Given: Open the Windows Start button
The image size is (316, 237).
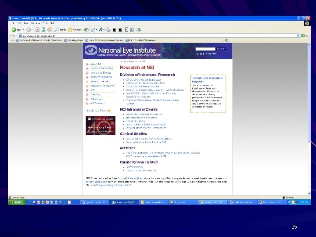Looking at the screenshot, I should [17, 202].
